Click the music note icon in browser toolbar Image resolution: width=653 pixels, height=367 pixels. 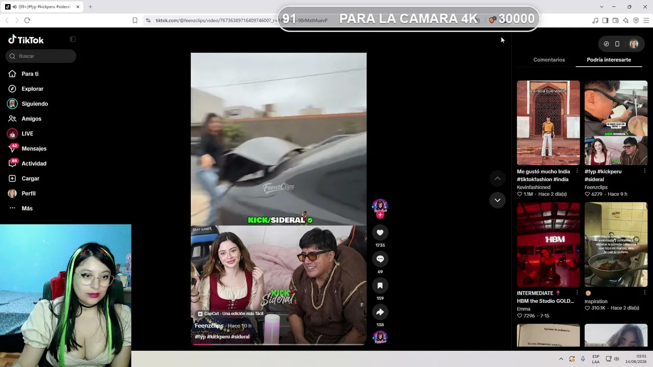pyautogui.click(x=595, y=20)
